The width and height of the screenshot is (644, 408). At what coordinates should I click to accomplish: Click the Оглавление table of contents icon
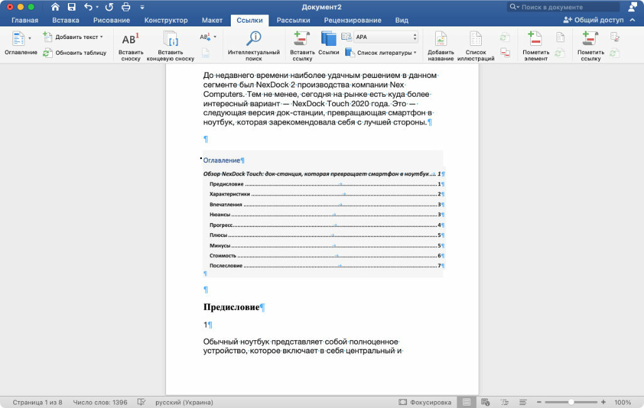pyautogui.click(x=18, y=38)
